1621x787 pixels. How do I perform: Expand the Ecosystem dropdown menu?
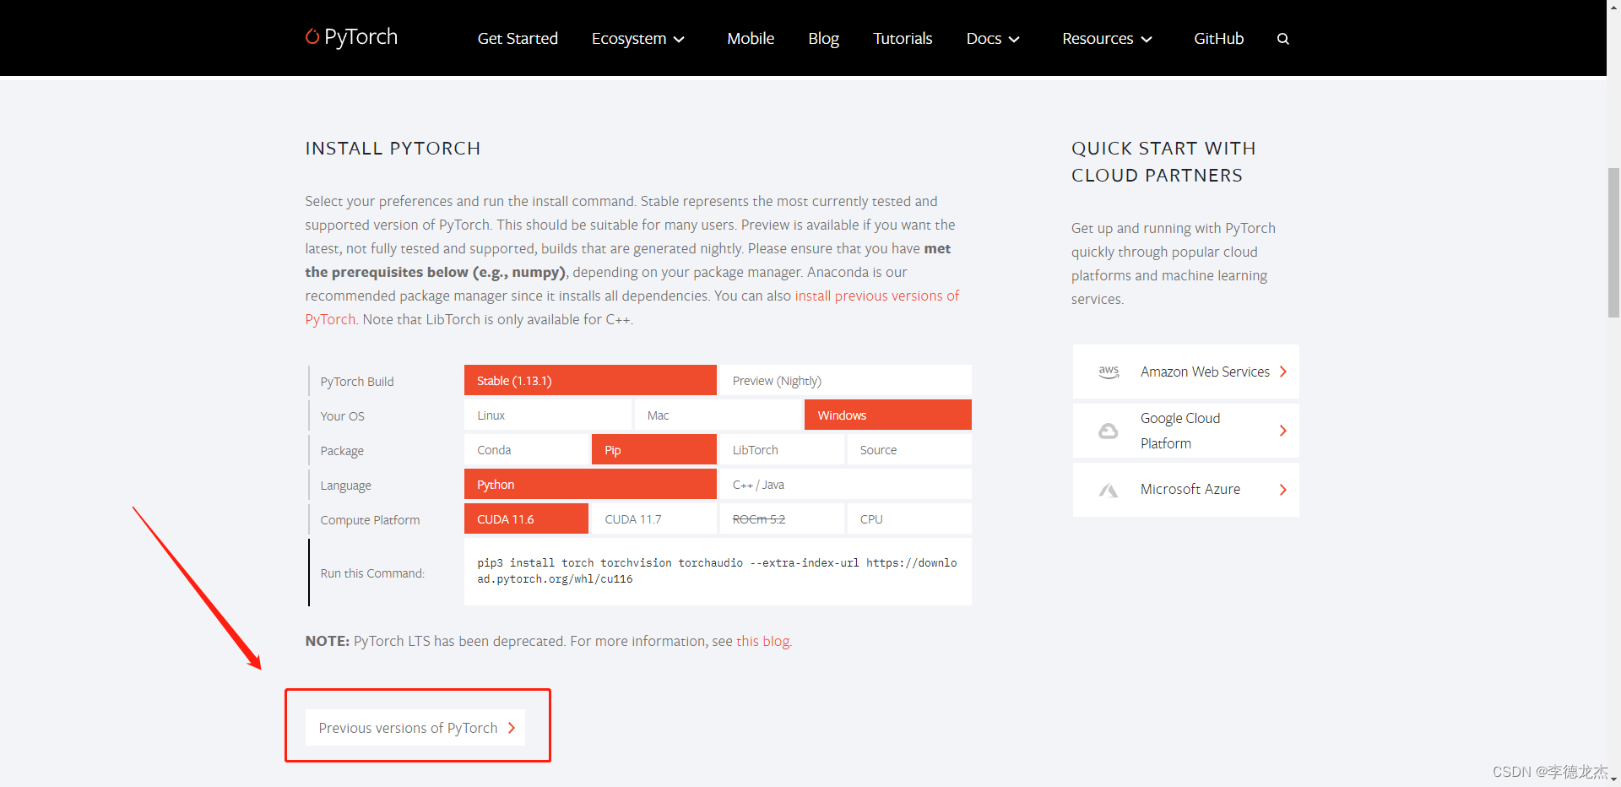[x=638, y=39]
